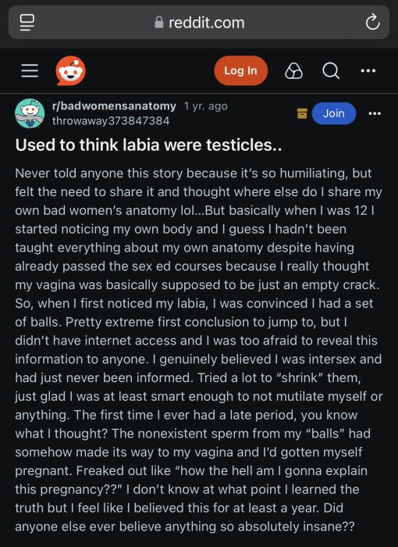Tap the Log In button
398x547 pixels.
(x=240, y=71)
